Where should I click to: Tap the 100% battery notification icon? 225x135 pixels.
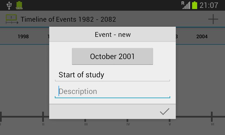pos(19,5)
